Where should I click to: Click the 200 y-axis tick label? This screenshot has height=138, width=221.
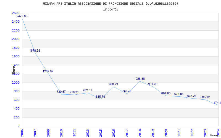tap(17, 118)
